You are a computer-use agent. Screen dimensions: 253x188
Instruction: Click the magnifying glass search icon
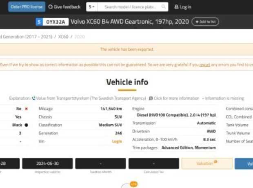coord(164,7)
